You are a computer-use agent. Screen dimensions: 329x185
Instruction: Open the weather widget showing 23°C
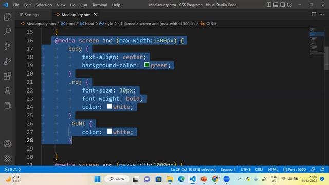[13, 179]
